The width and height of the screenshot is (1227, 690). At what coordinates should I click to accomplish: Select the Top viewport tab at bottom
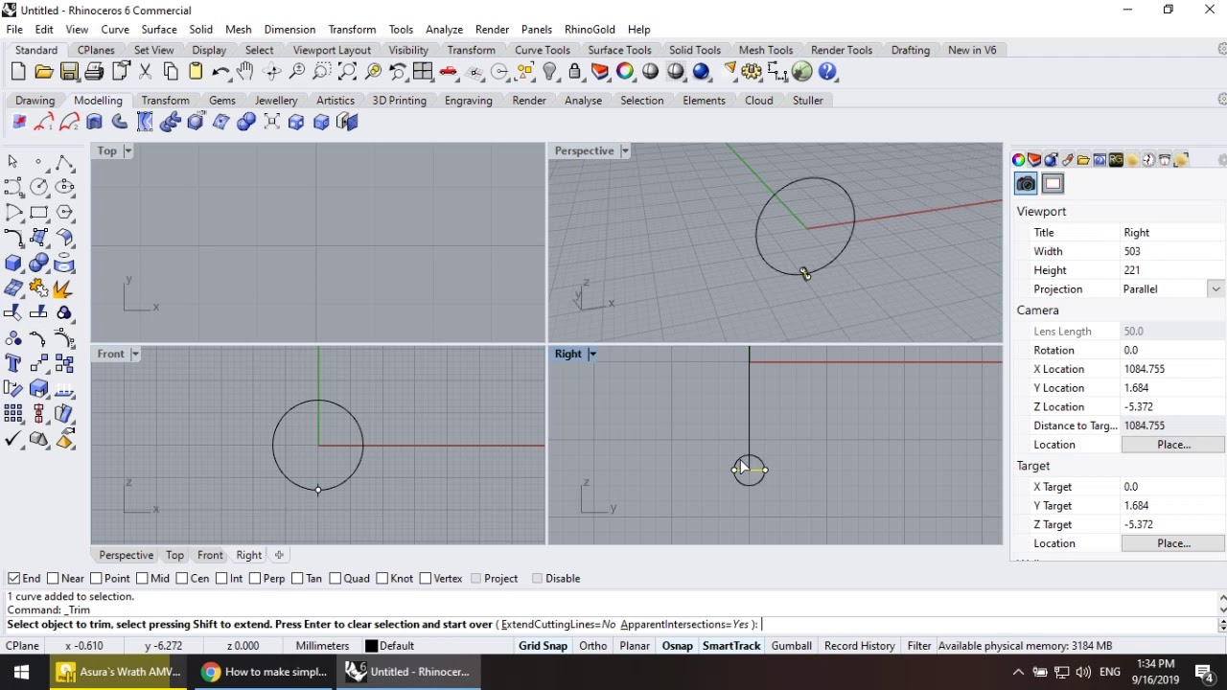point(174,556)
